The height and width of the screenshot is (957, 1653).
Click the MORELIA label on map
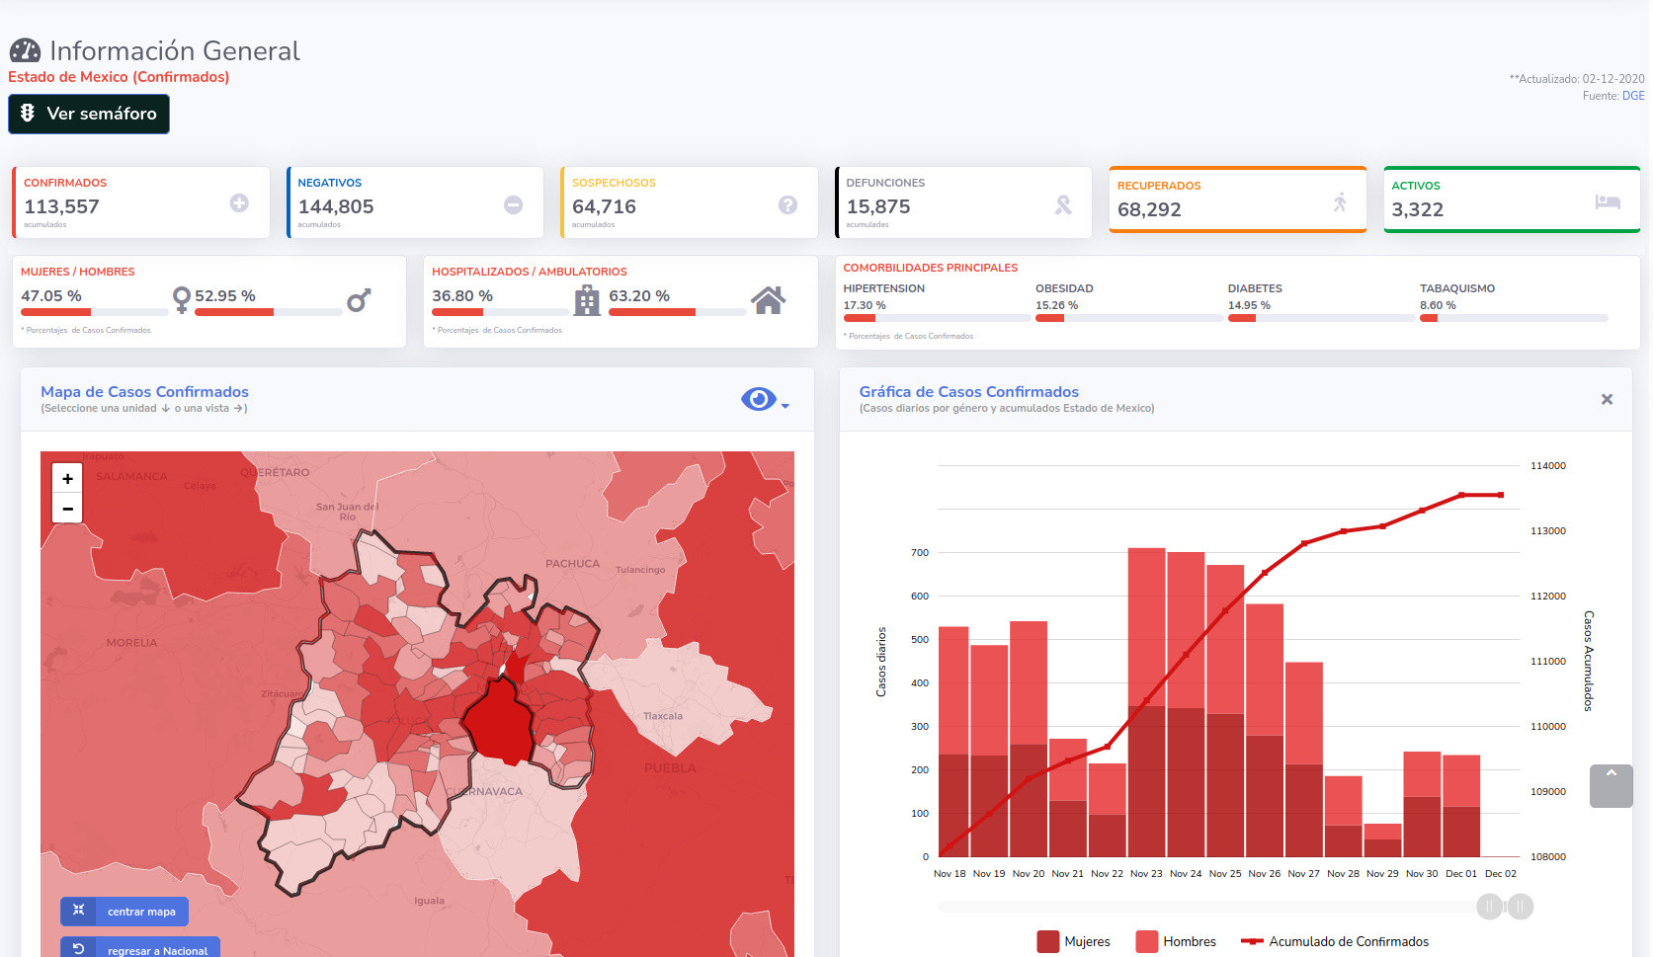131,642
